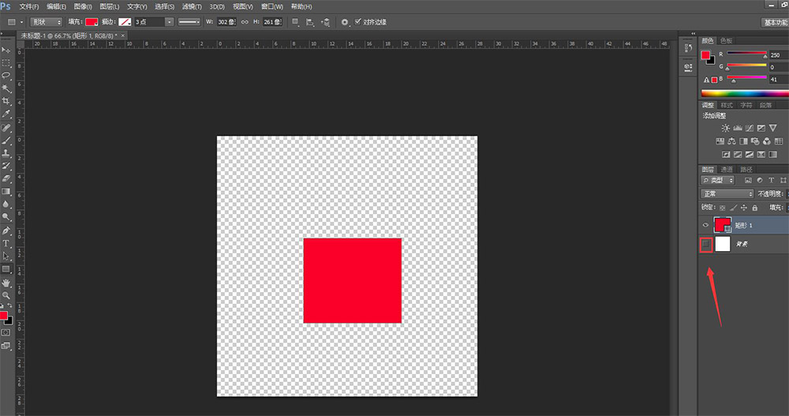Activate the Zoom magnifier tool
789x416 pixels.
coord(6,294)
